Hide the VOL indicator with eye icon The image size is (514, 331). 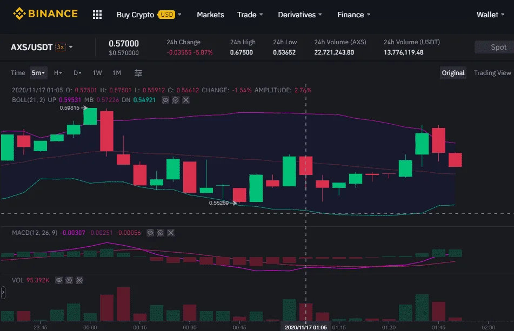tap(59, 280)
